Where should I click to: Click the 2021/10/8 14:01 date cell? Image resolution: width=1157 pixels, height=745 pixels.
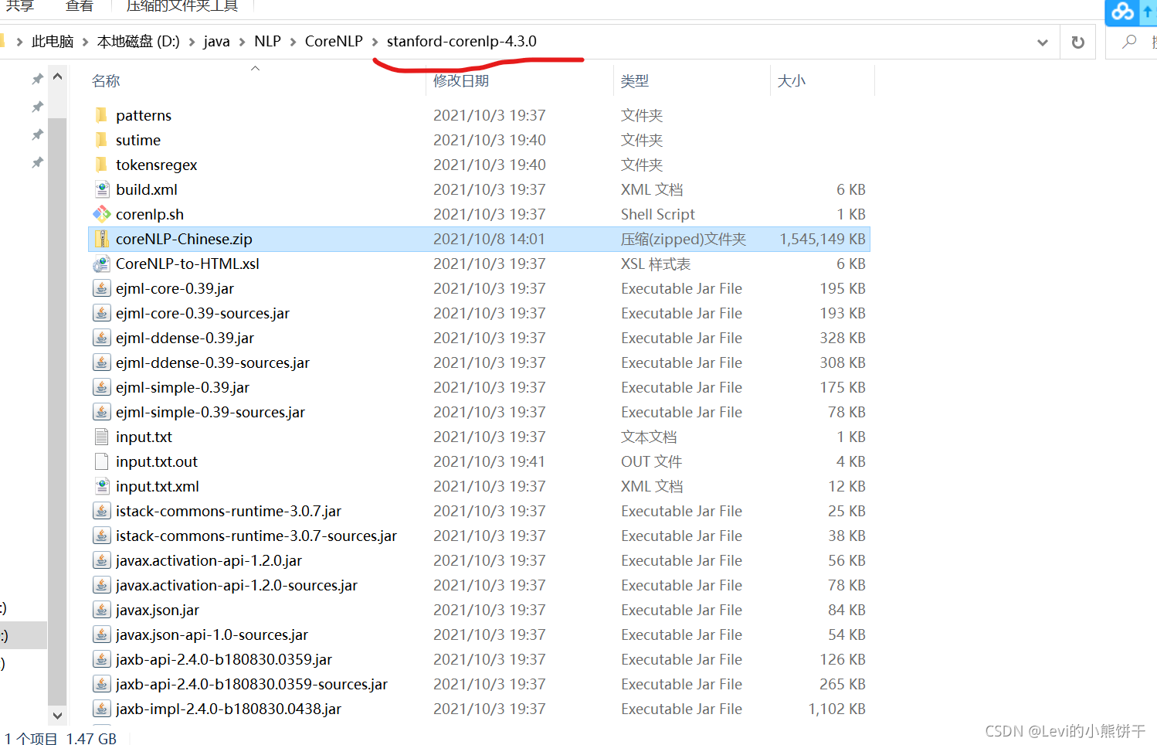[490, 239]
